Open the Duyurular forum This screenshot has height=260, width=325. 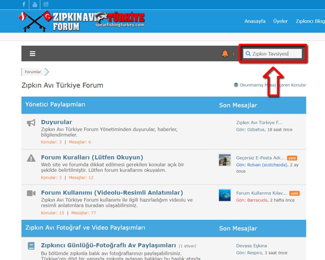(x=57, y=122)
